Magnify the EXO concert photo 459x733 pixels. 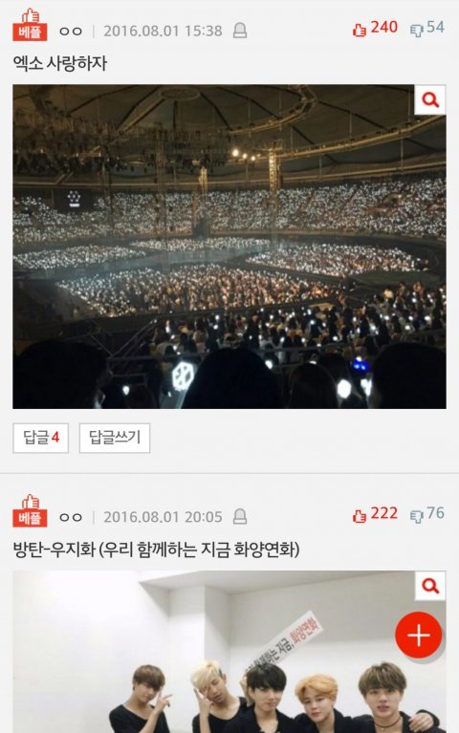coord(430,99)
